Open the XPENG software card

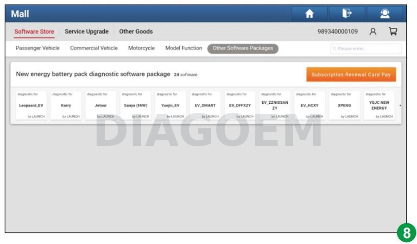(x=345, y=106)
